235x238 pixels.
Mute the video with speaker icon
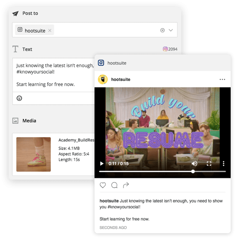[194, 164]
